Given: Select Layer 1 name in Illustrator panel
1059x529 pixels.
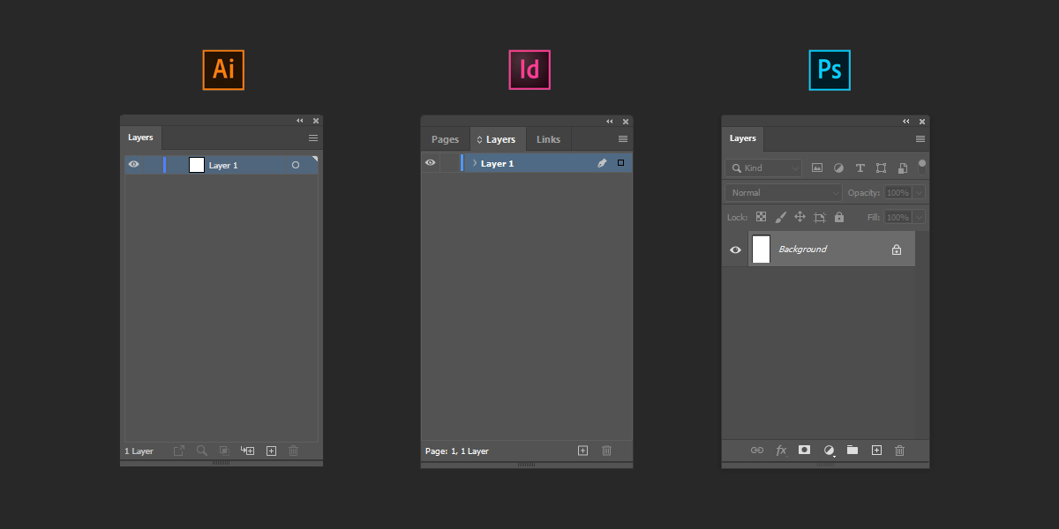Looking at the screenshot, I should (x=223, y=165).
